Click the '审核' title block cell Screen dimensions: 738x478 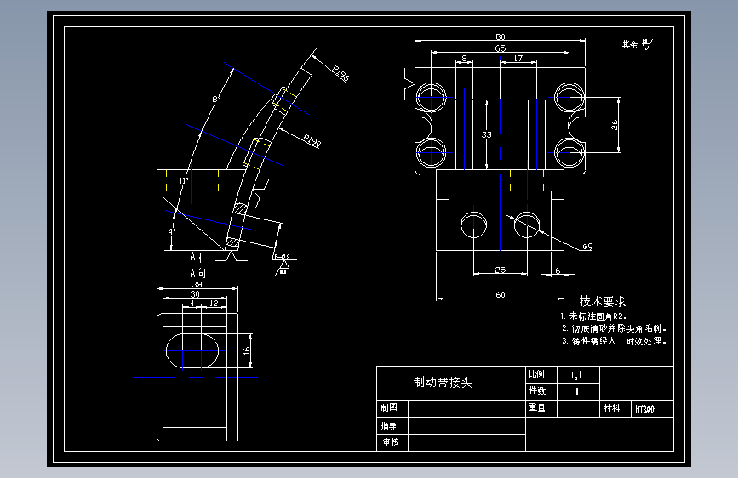(391, 442)
